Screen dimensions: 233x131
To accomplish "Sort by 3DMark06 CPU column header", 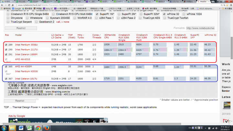I will coord(110,36).
